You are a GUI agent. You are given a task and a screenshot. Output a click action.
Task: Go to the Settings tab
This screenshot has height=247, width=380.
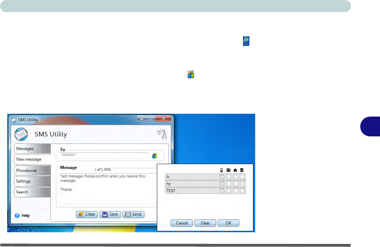(32, 181)
